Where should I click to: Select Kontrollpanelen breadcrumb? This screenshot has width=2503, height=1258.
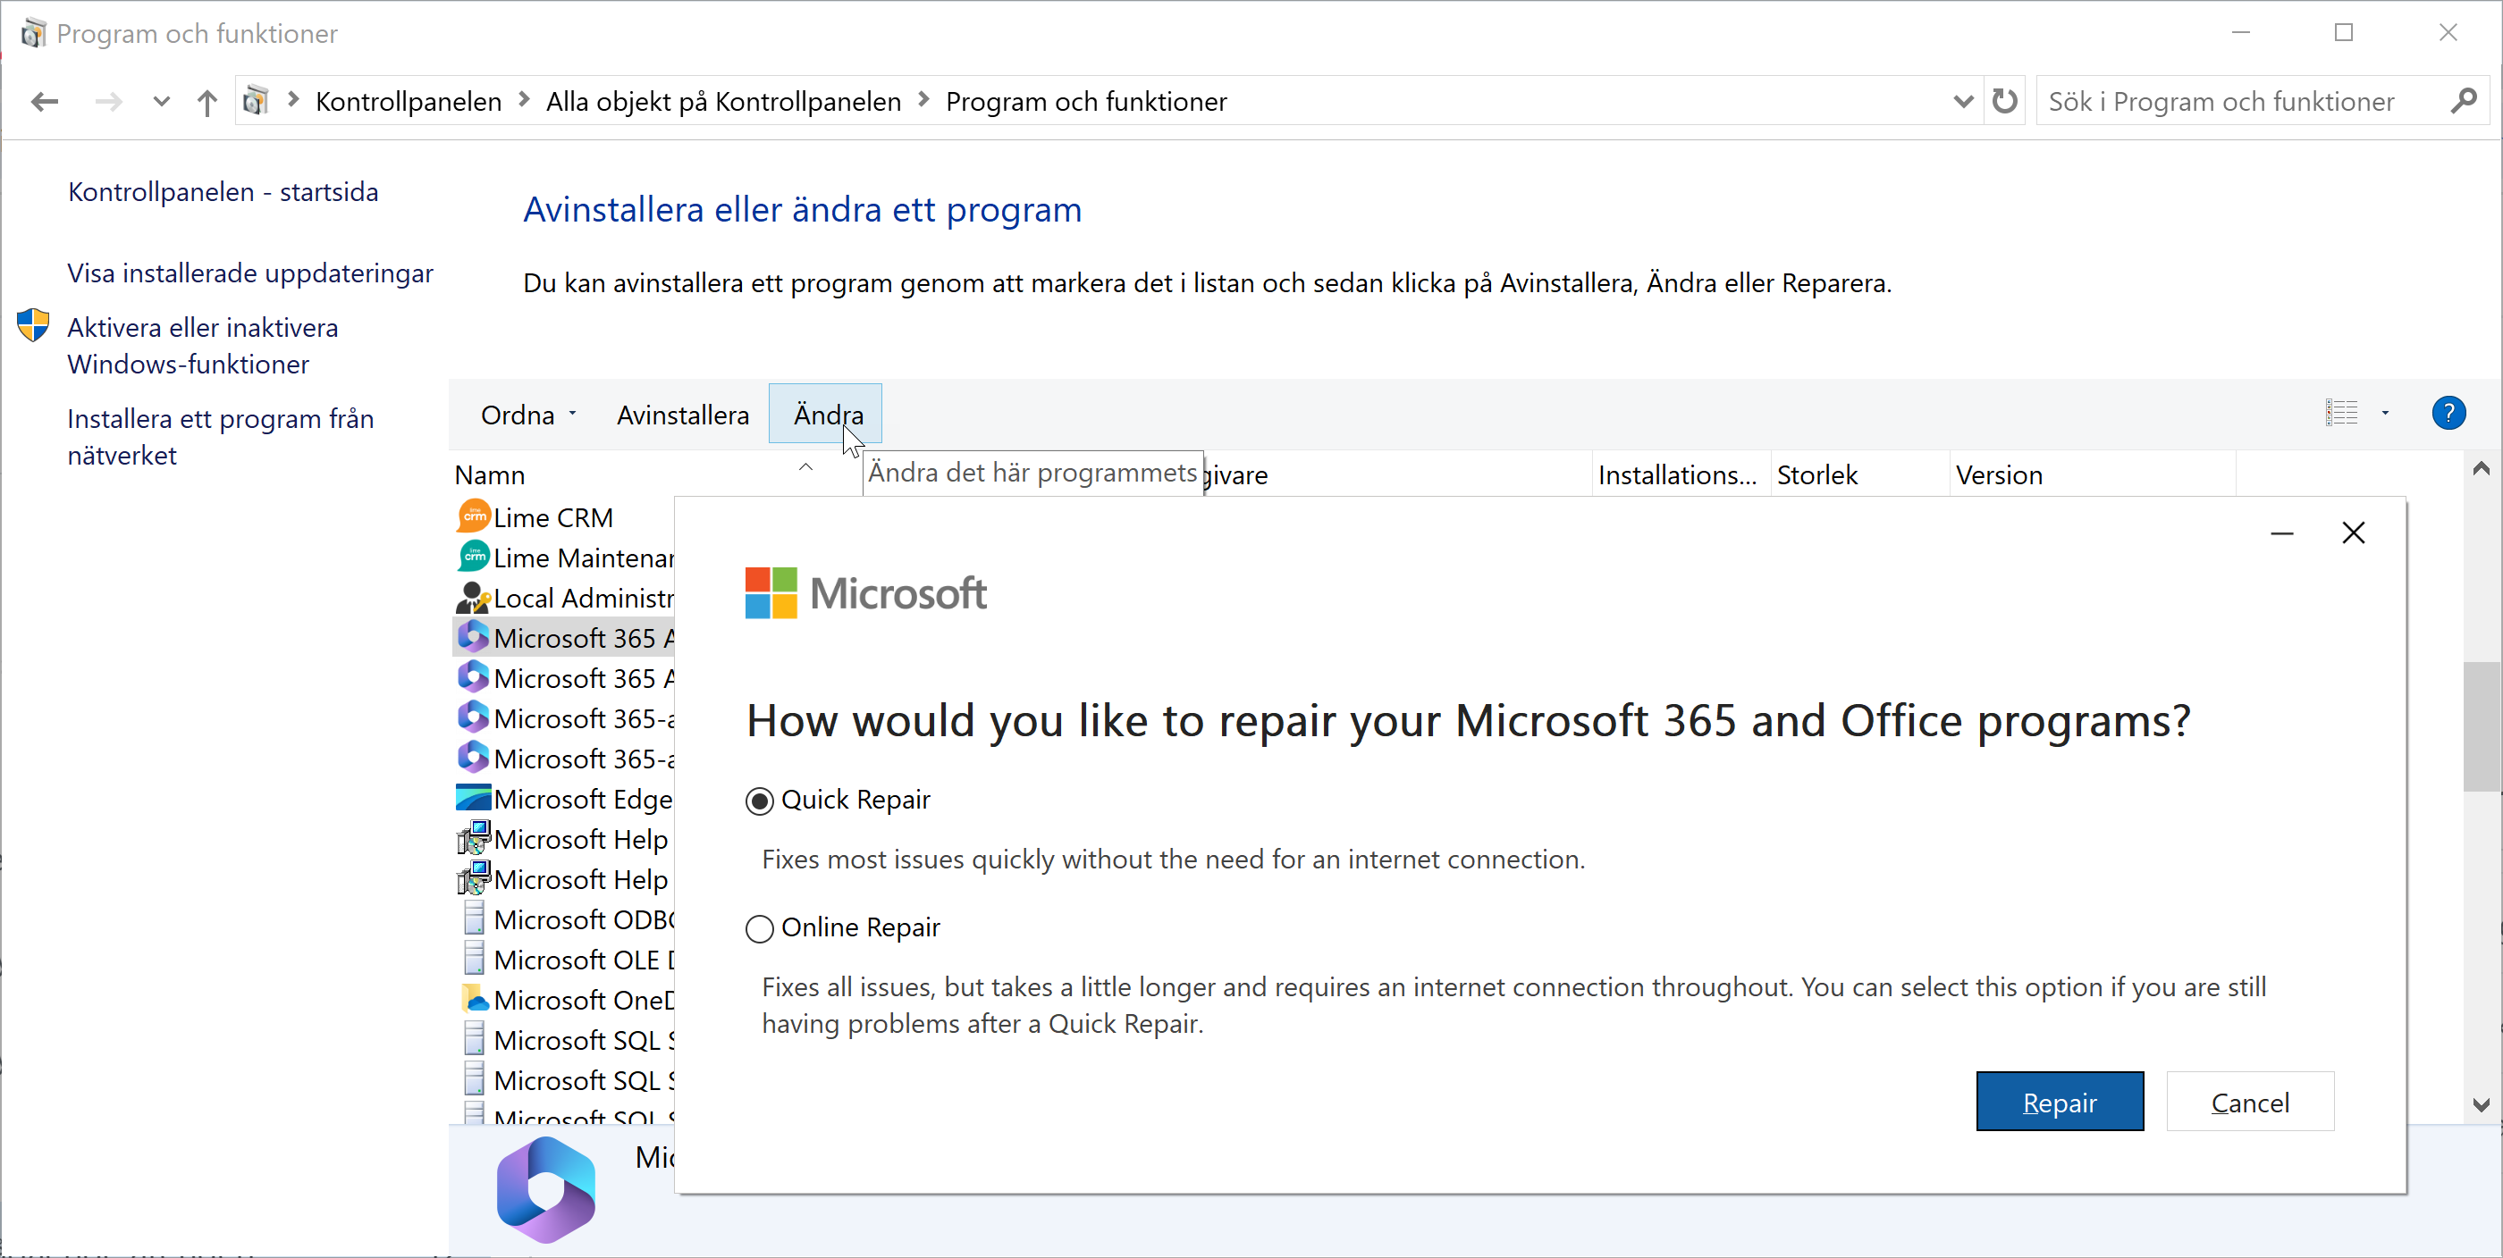click(409, 101)
